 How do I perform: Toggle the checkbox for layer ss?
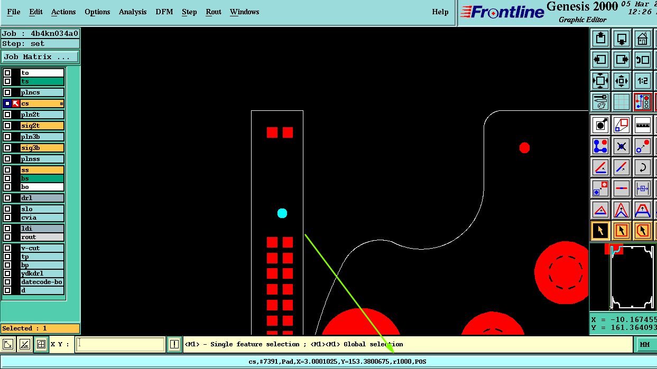coord(7,170)
